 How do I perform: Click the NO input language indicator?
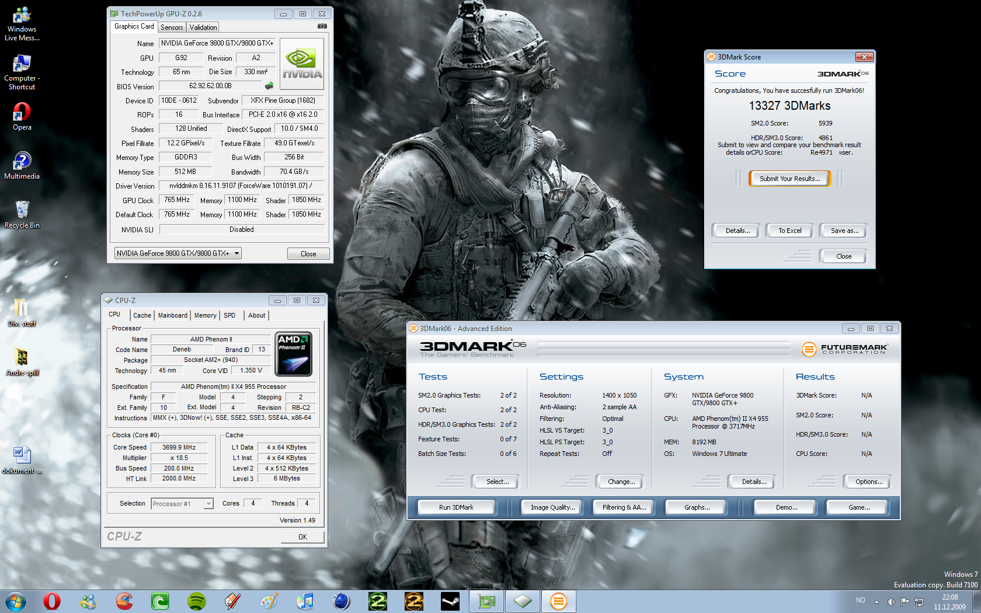(860, 600)
